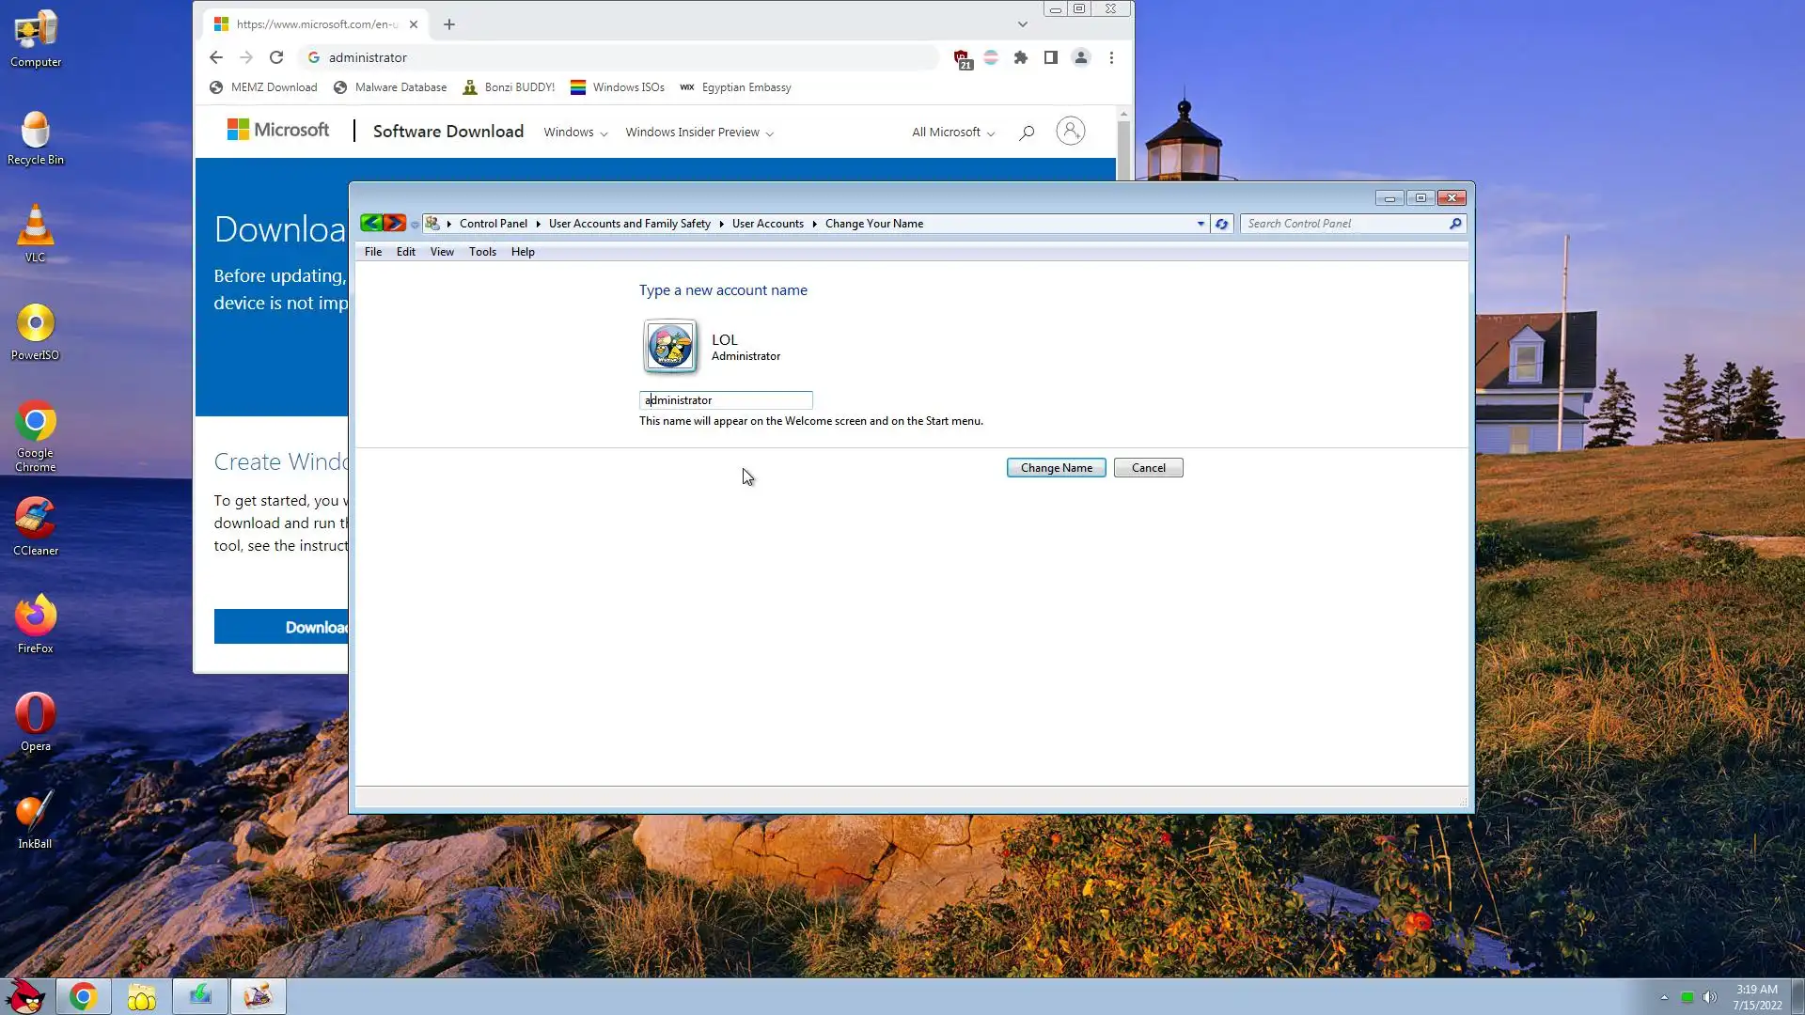Click the Search Control Panel magnifier icon

click(1455, 224)
